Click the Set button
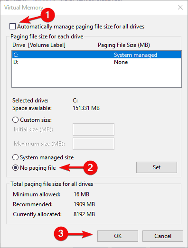The height and width of the screenshot is (248, 188). click(x=157, y=167)
